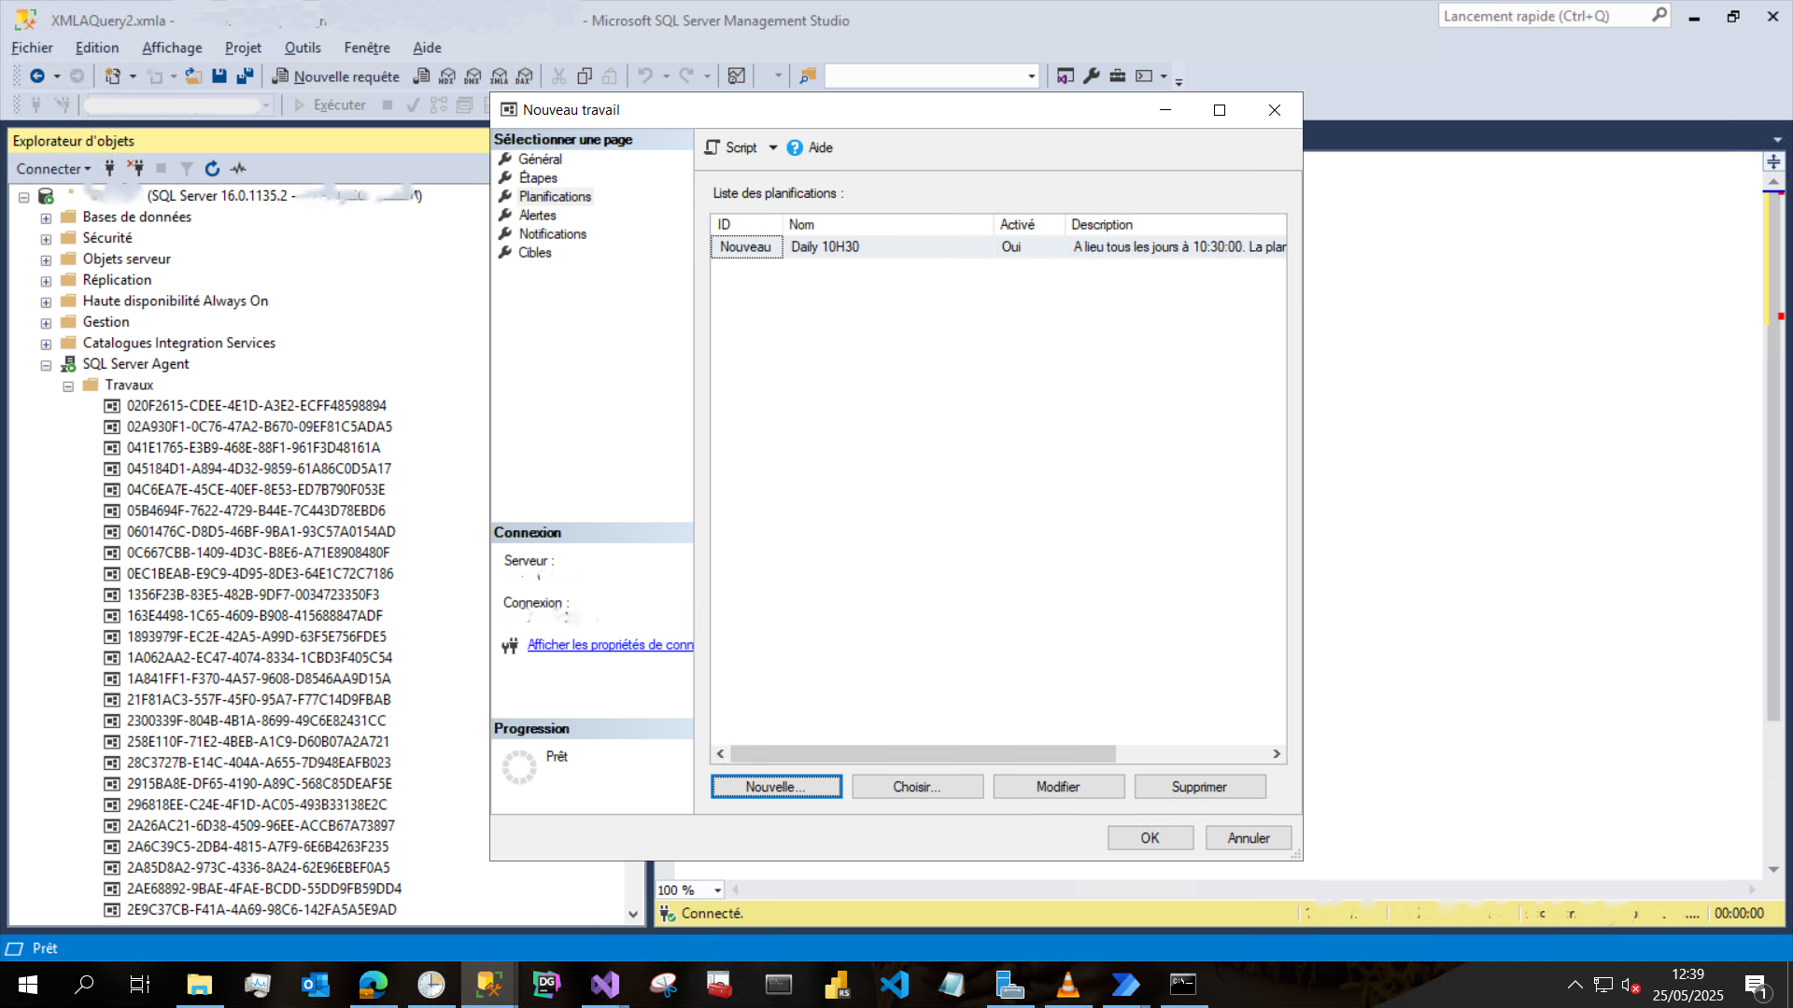The width and height of the screenshot is (1793, 1008).
Task: Refresh the Object Explorer tree
Action: [213, 168]
